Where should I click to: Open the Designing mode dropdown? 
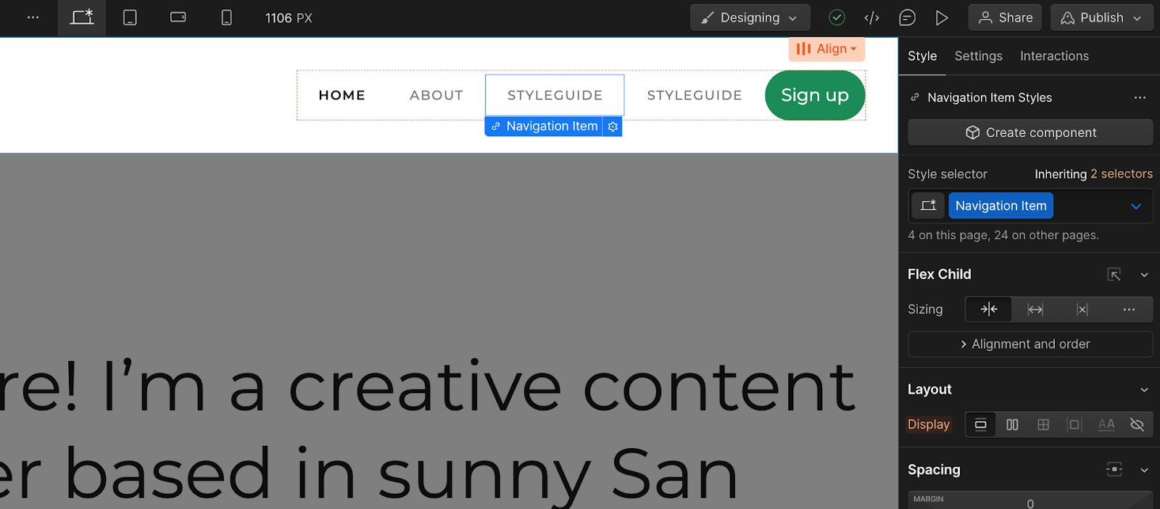click(749, 18)
